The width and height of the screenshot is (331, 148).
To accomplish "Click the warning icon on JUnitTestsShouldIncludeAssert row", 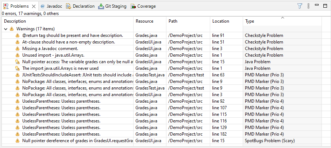I will pyautogui.click(x=18, y=75).
